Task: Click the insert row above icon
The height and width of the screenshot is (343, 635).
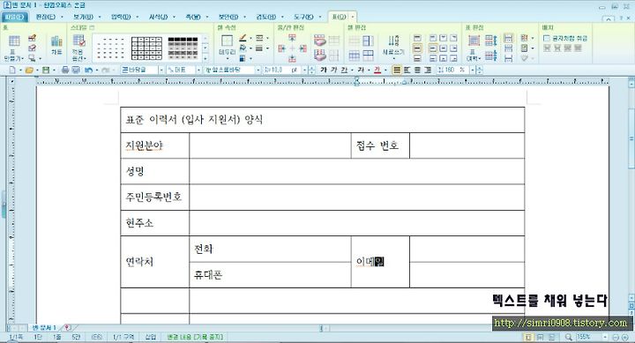Action: [292, 38]
